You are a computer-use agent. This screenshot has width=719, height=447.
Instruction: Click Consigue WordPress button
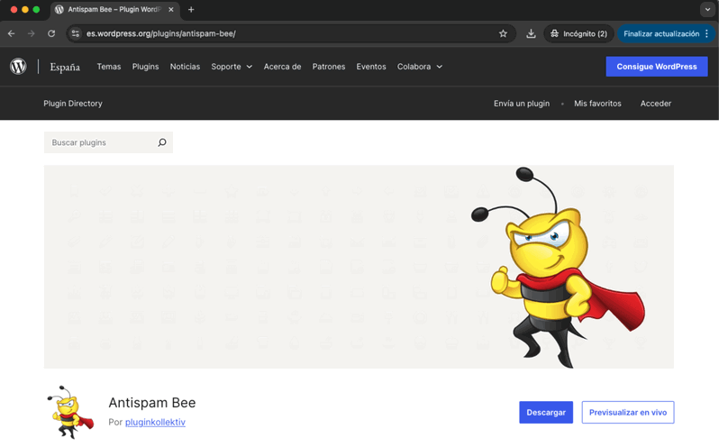pos(657,67)
